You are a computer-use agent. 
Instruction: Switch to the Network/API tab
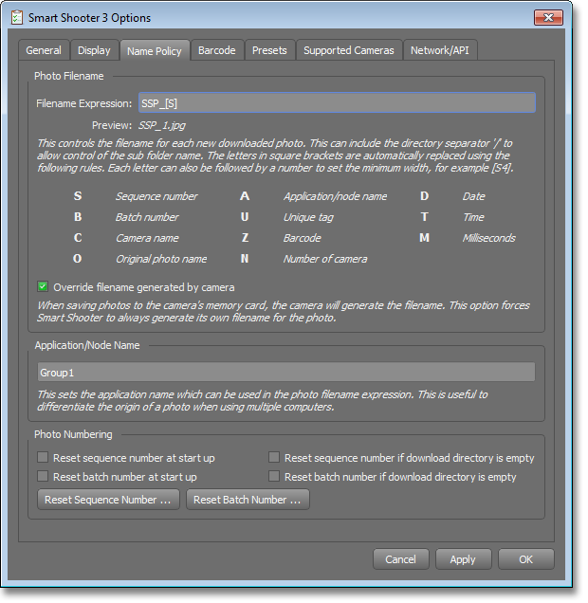(x=438, y=50)
